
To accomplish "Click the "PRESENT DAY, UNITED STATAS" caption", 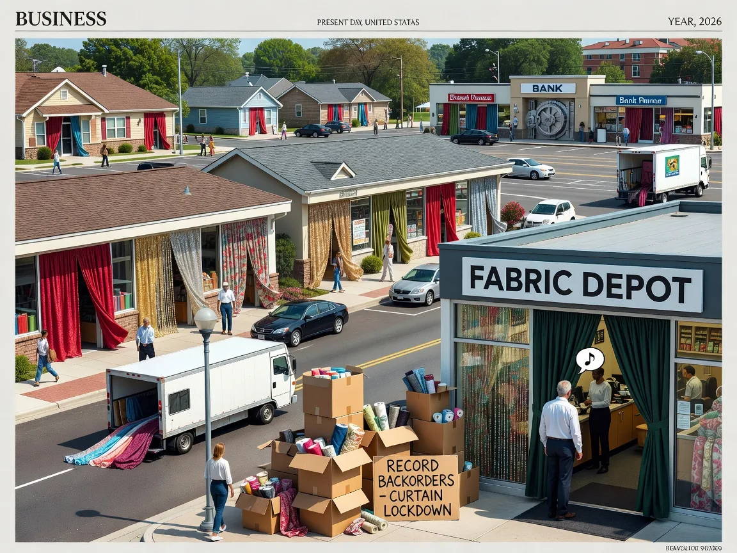I will point(368,22).
